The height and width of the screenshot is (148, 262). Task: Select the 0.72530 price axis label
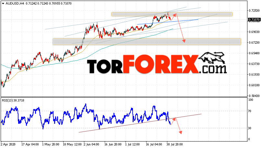(x=254, y=10)
